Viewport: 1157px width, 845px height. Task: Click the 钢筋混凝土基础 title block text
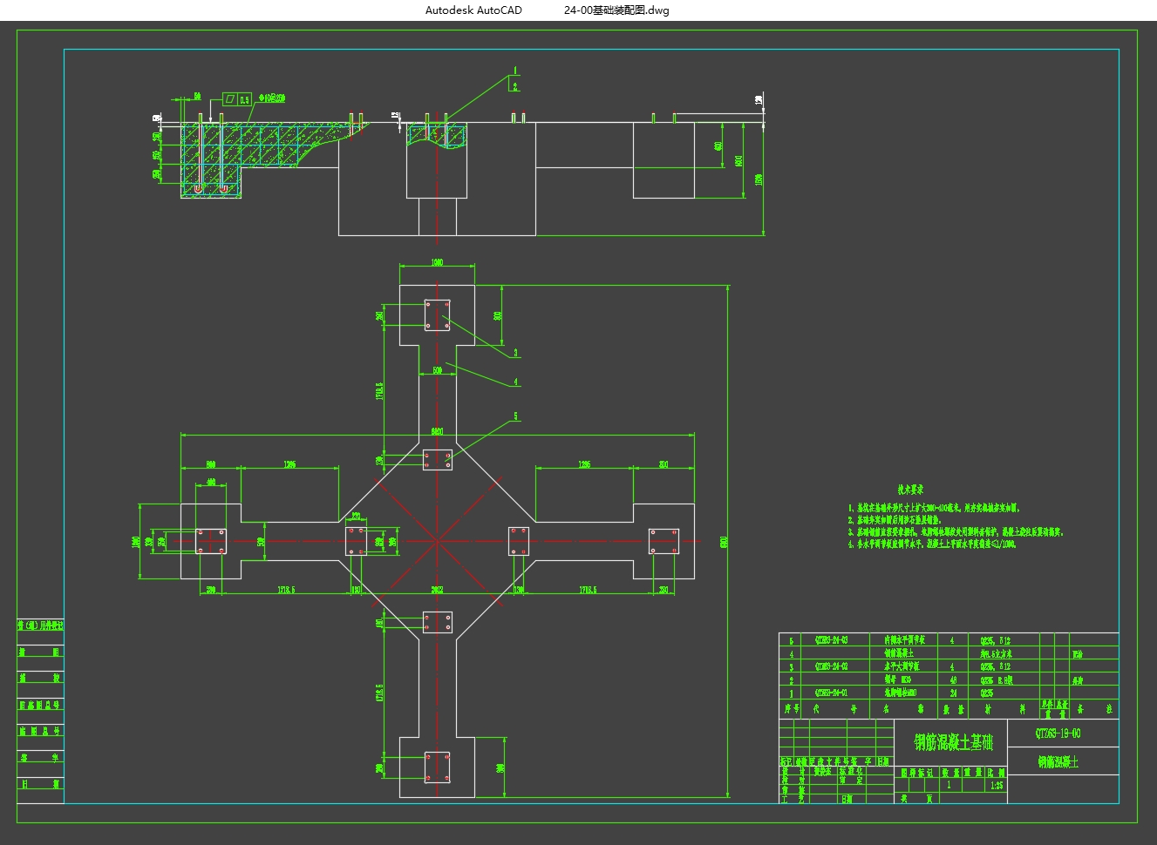point(952,742)
